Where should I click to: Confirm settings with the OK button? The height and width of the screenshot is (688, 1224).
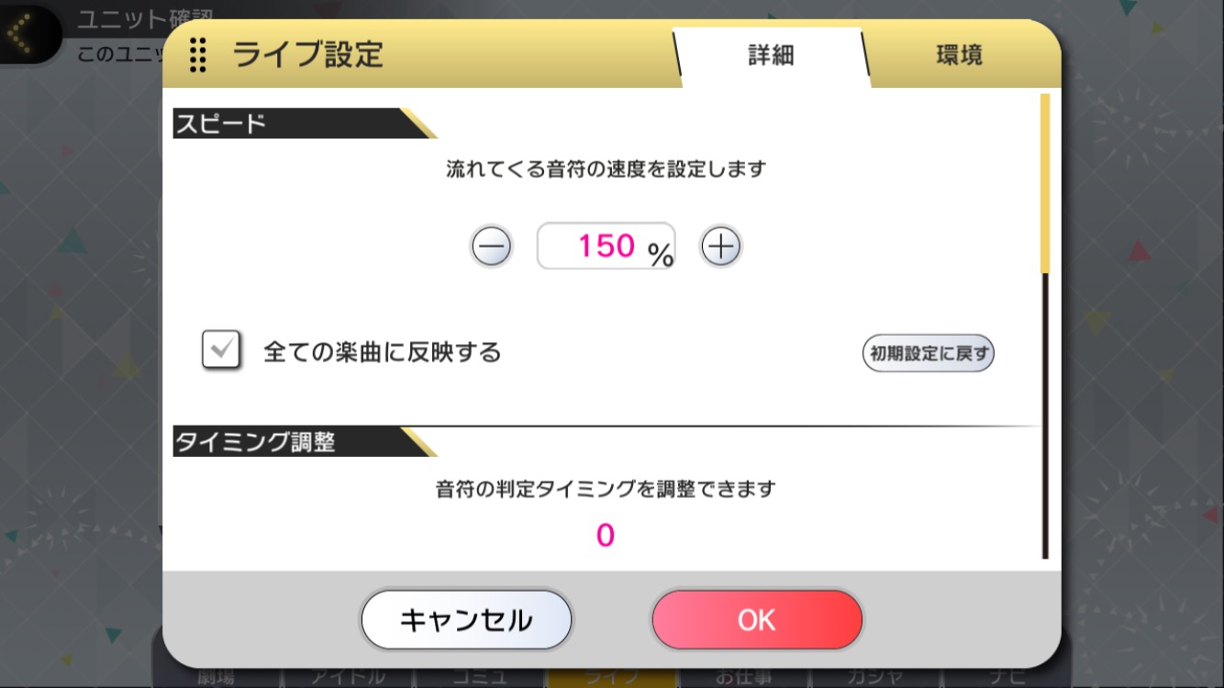[757, 620]
